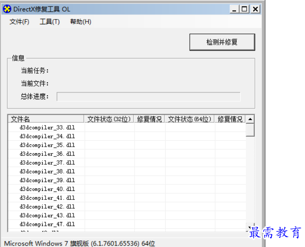Select the d3dcompiler_33.dll row
Viewport: 305px width, 247px height.
click(x=127, y=127)
